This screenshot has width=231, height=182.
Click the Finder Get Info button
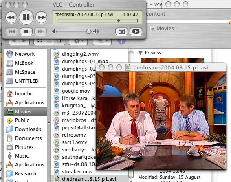coord(121,42)
